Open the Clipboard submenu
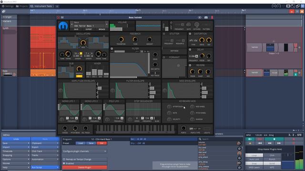Image resolution: width=305 pixels, height=171 pixels. [45, 143]
